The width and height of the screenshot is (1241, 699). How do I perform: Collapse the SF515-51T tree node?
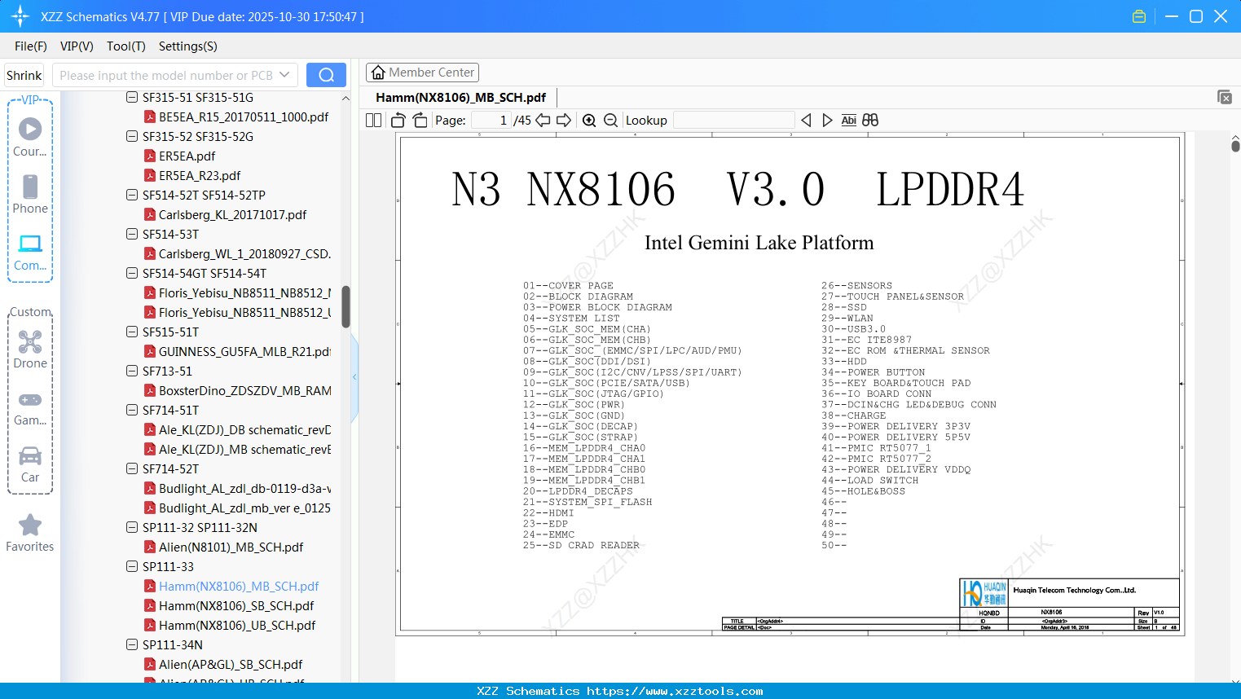(132, 332)
